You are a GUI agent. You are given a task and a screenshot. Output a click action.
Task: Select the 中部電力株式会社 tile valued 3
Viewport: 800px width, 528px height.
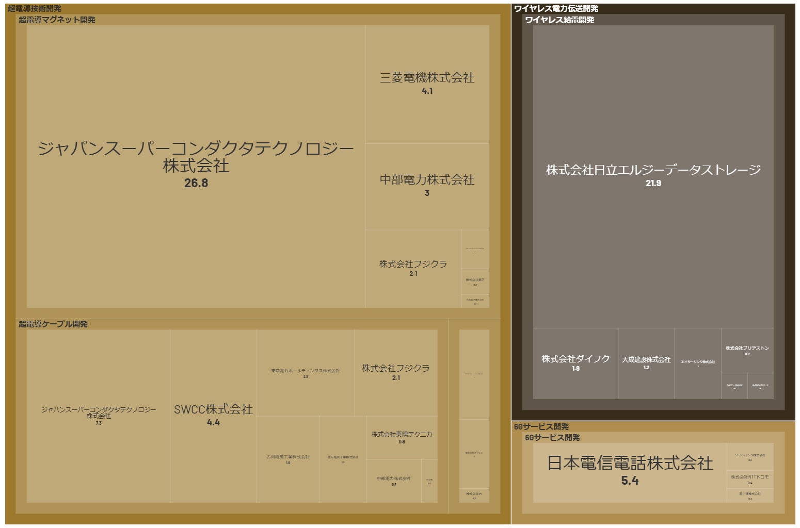427,187
